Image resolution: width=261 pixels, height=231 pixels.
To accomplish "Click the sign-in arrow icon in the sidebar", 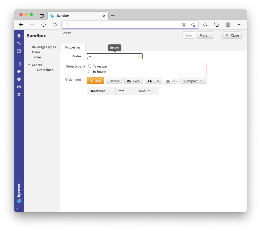I will (x=19, y=64).
